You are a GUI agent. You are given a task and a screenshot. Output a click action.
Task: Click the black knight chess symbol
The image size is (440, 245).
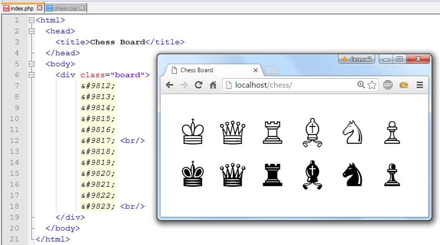(353, 175)
